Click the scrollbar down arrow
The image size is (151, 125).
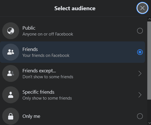pyautogui.click(x=150, y=123)
